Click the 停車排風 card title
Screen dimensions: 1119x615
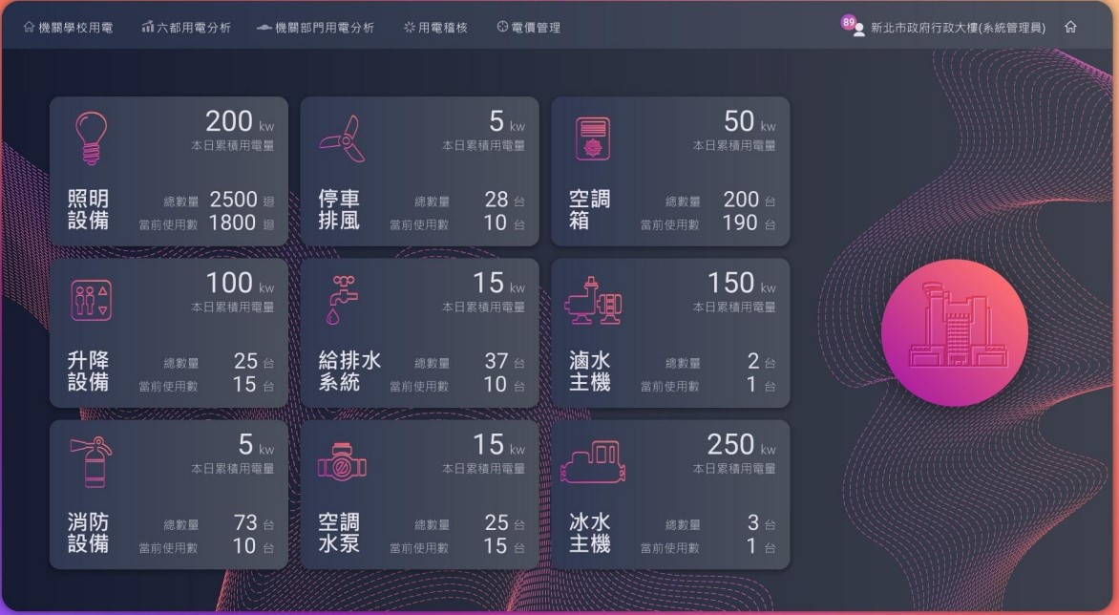pyautogui.click(x=339, y=209)
